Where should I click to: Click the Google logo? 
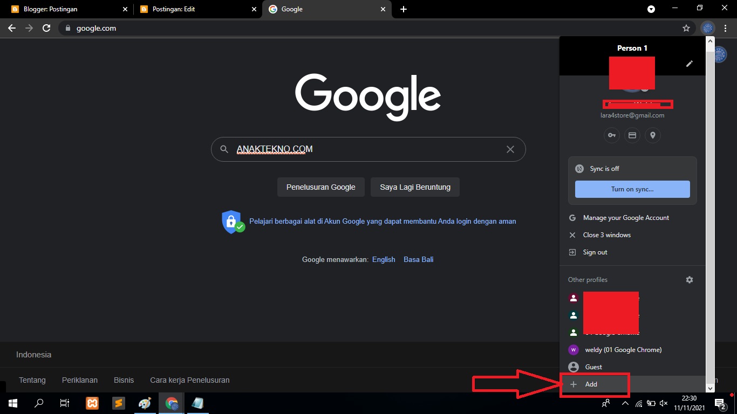[368, 97]
